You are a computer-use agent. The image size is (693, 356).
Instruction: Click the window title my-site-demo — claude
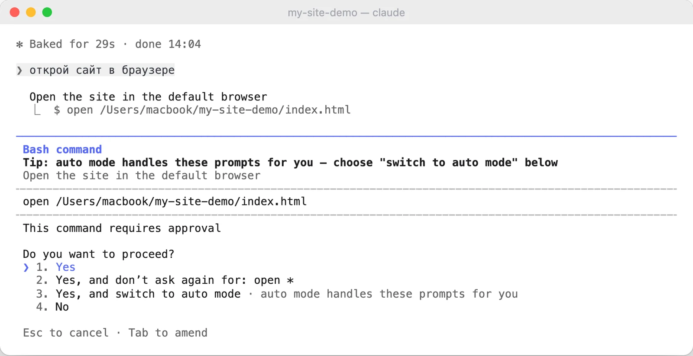click(x=346, y=13)
